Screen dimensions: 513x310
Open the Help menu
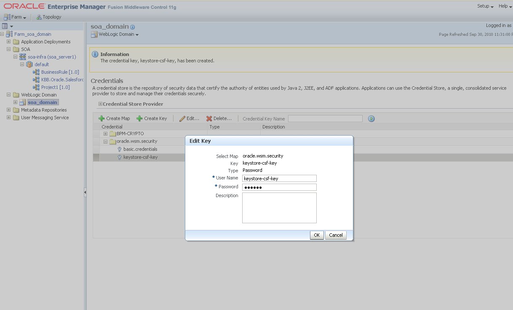tap(504, 6)
